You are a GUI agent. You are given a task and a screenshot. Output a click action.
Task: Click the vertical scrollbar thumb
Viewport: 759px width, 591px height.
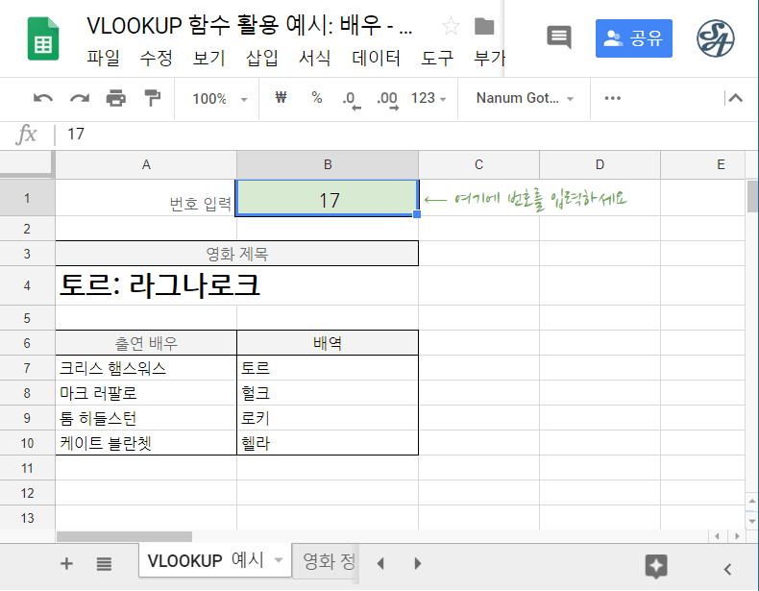click(x=752, y=196)
